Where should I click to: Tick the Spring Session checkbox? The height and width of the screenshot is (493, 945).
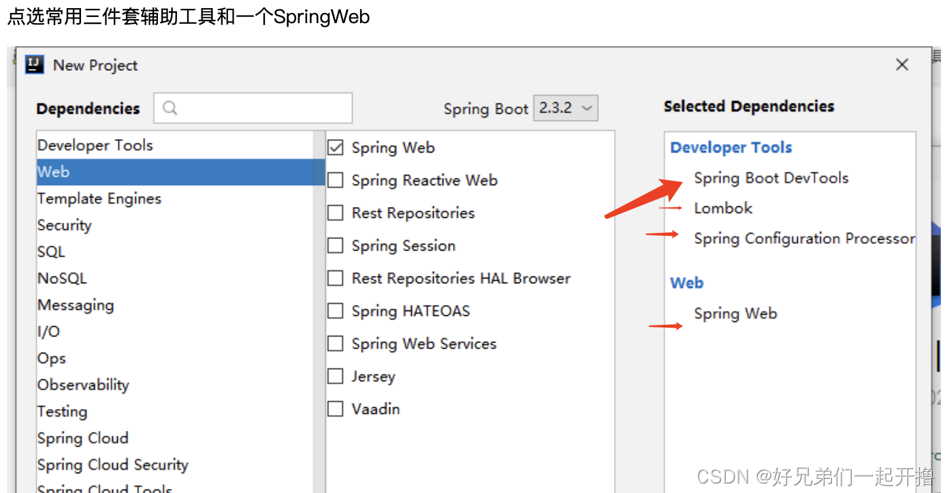[336, 245]
